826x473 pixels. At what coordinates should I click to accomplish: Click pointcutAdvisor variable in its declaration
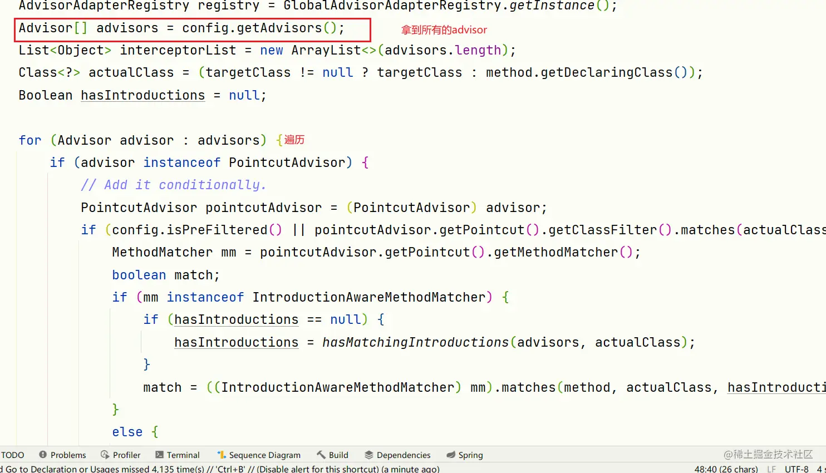pos(263,208)
